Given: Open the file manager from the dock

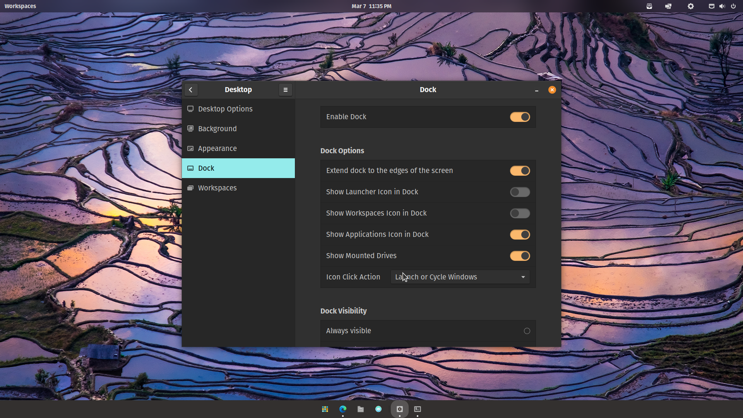Looking at the screenshot, I should coord(360,409).
